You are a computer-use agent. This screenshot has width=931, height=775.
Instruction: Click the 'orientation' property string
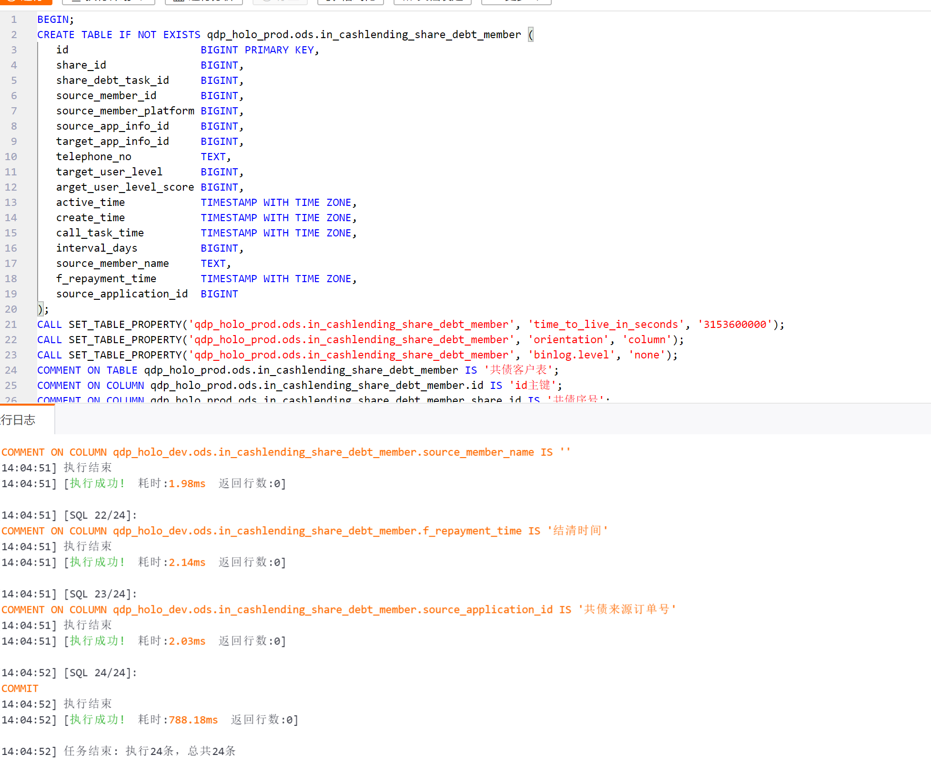pyautogui.click(x=567, y=340)
